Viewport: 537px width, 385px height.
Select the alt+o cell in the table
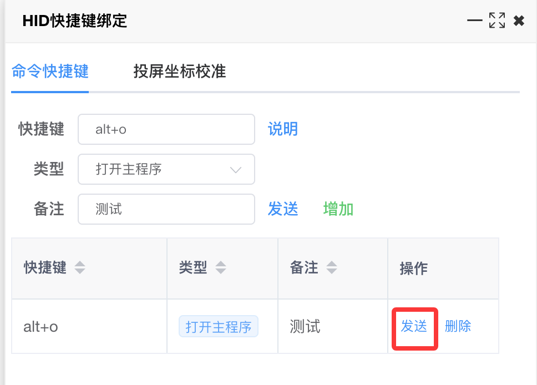41,327
